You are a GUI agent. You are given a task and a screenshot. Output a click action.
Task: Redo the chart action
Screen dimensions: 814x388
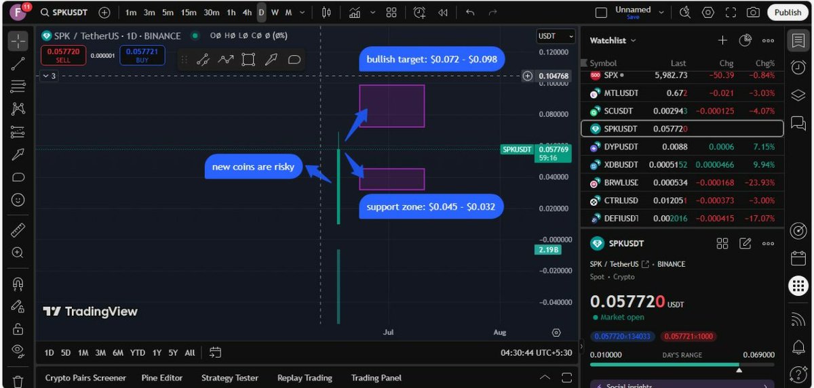pyautogui.click(x=492, y=12)
